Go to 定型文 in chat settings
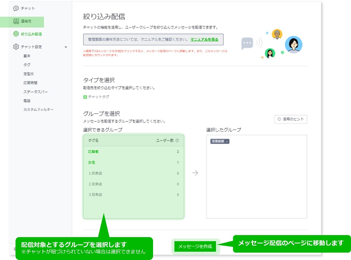Image resolution: width=351 pixels, height=260 pixels. pyautogui.click(x=29, y=73)
